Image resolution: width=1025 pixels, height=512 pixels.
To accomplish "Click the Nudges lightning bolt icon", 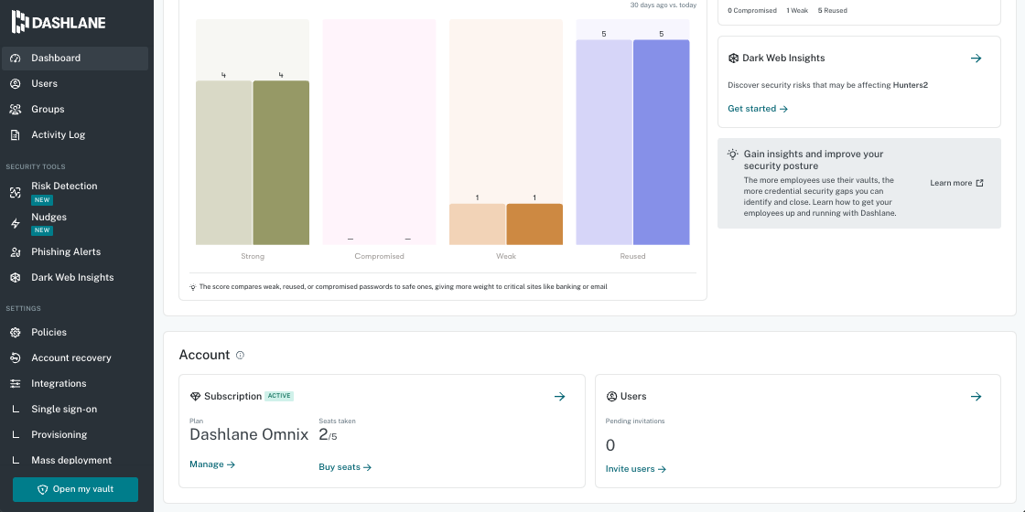I will pos(16,223).
